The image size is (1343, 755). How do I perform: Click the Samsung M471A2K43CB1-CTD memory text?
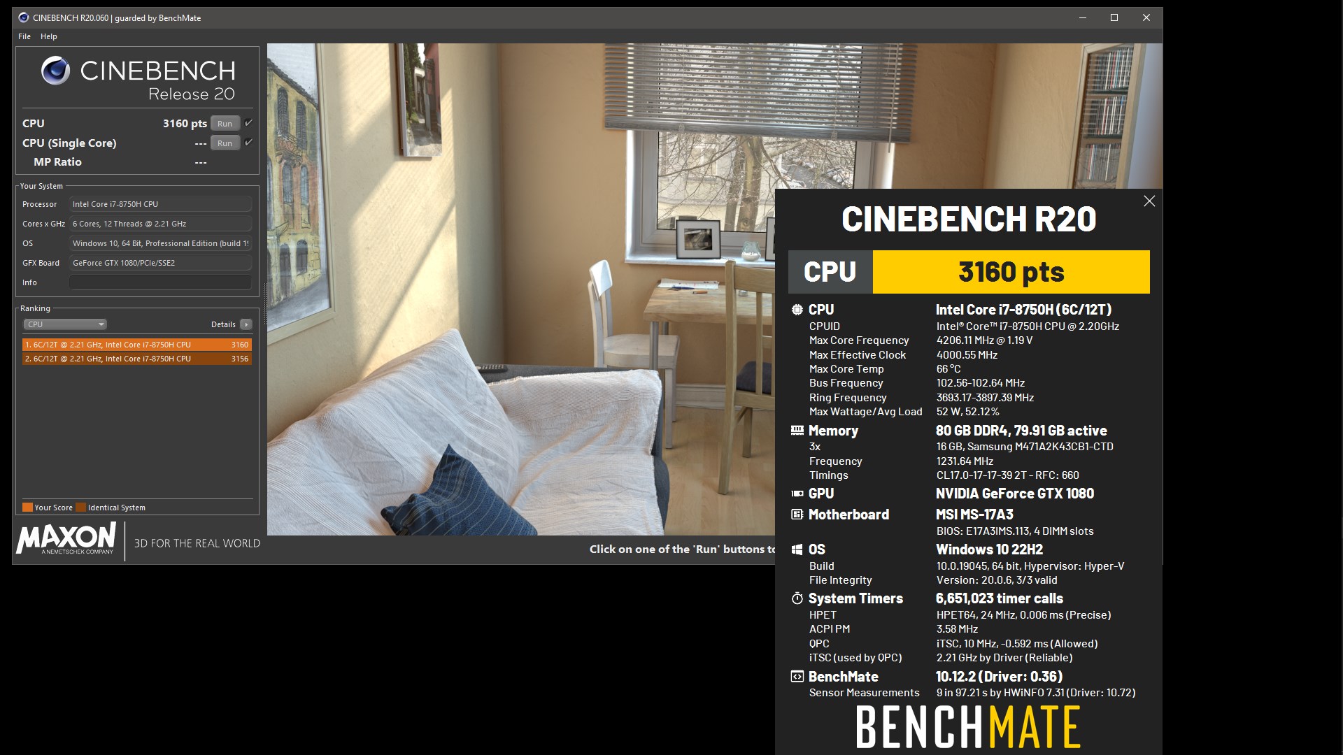1025,447
